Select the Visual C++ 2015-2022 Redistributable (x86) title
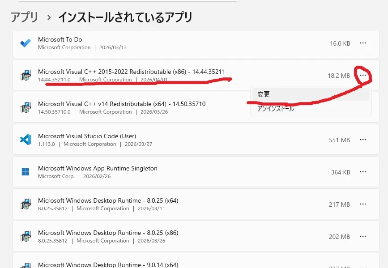Viewport: 388px width, 268px height. [x=132, y=72]
